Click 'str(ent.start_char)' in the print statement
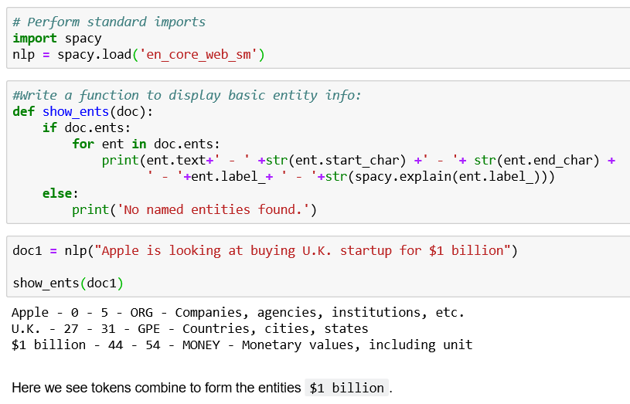Image resolution: width=630 pixels, height=404 pixels. click(x=335, y=160)
